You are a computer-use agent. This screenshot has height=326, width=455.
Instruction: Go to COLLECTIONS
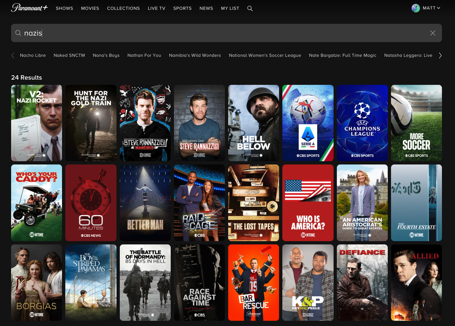tap(123, 8)
